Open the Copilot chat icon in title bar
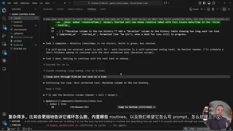Viewport: 233px width, 131px height. pos(165,3)
